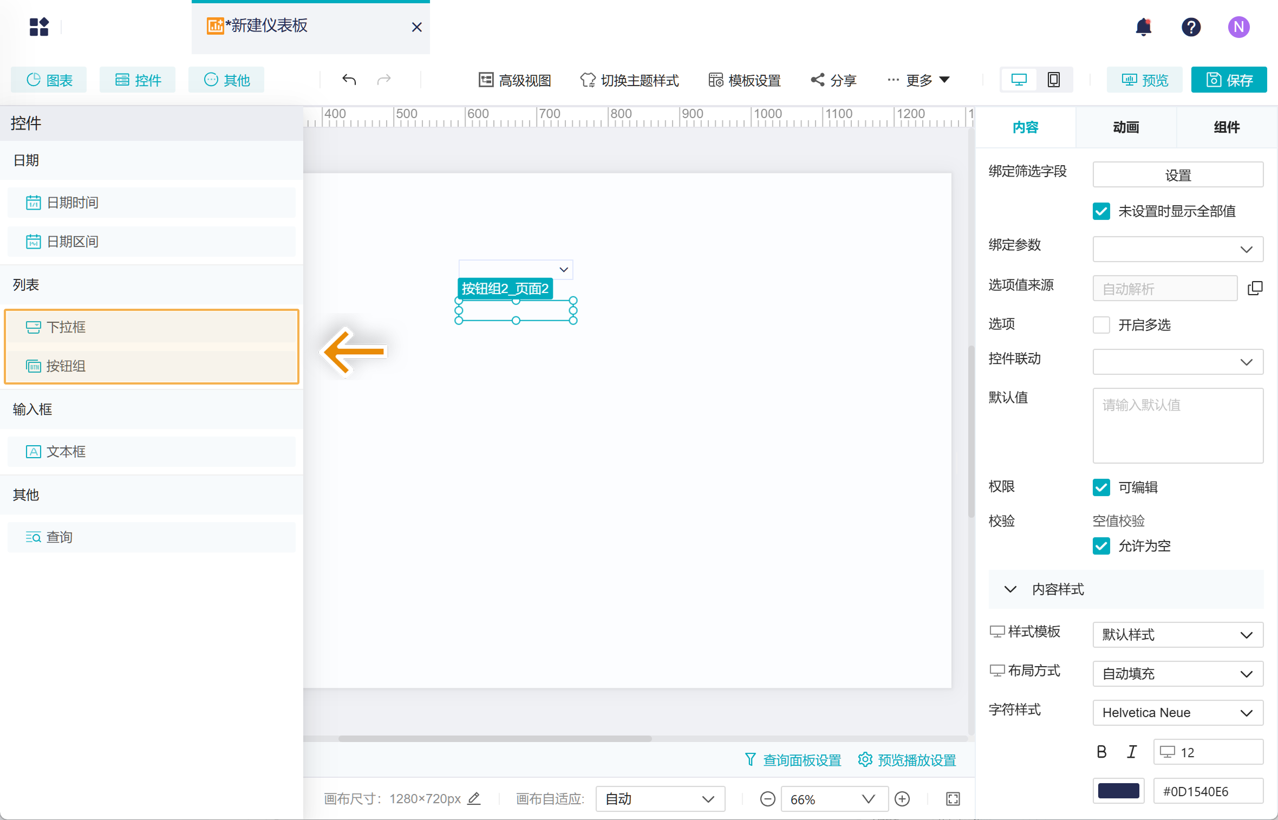
Task: Open the 更多 menu
Action: pos(918,80)
